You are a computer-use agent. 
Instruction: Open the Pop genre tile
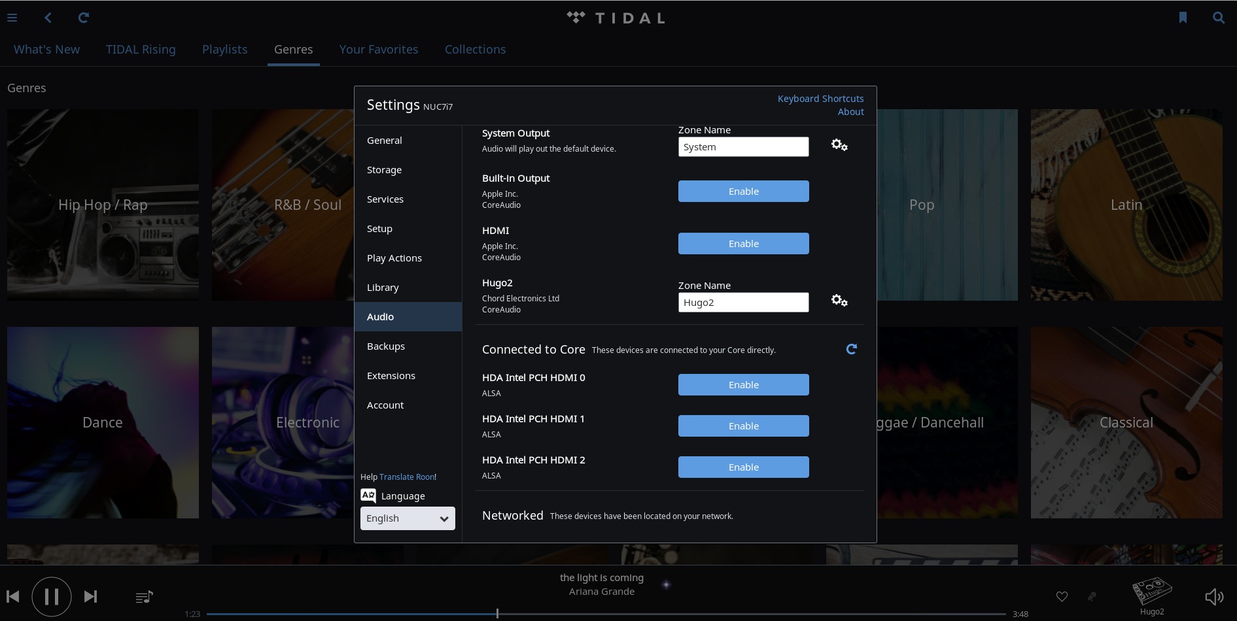(947, 205)
